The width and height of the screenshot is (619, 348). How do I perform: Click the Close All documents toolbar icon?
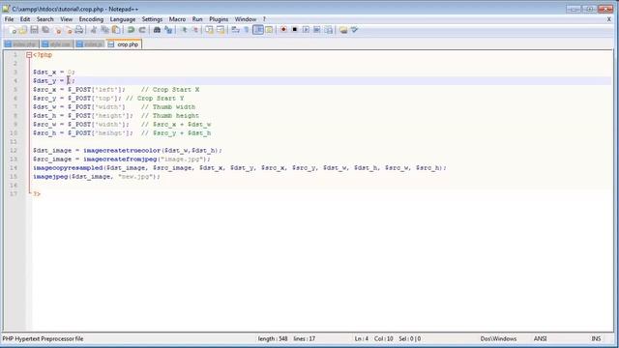coord(69,30)
